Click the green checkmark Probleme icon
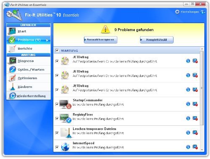 pos(12,40)
